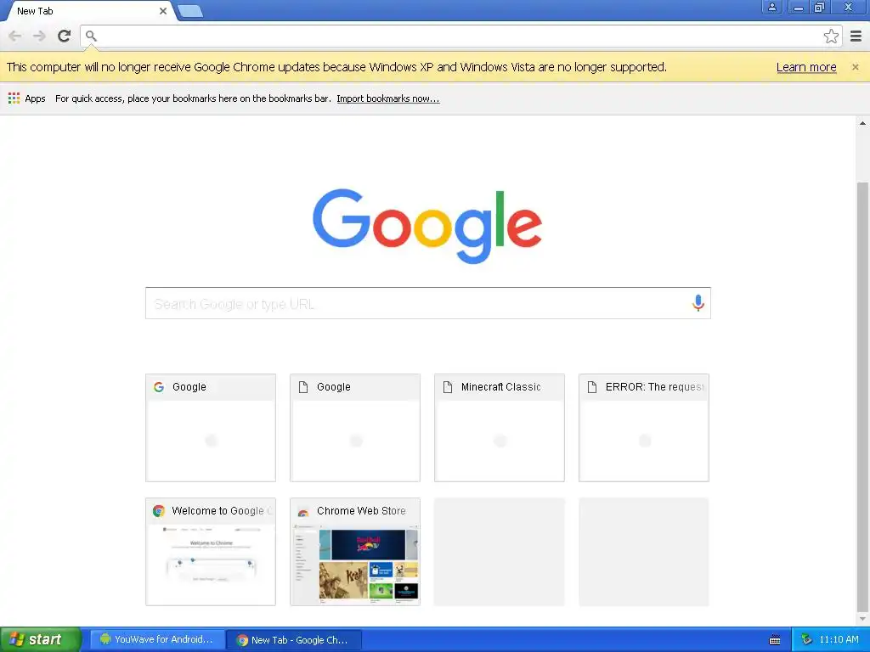Select the New Tab tab

(88, 11)
